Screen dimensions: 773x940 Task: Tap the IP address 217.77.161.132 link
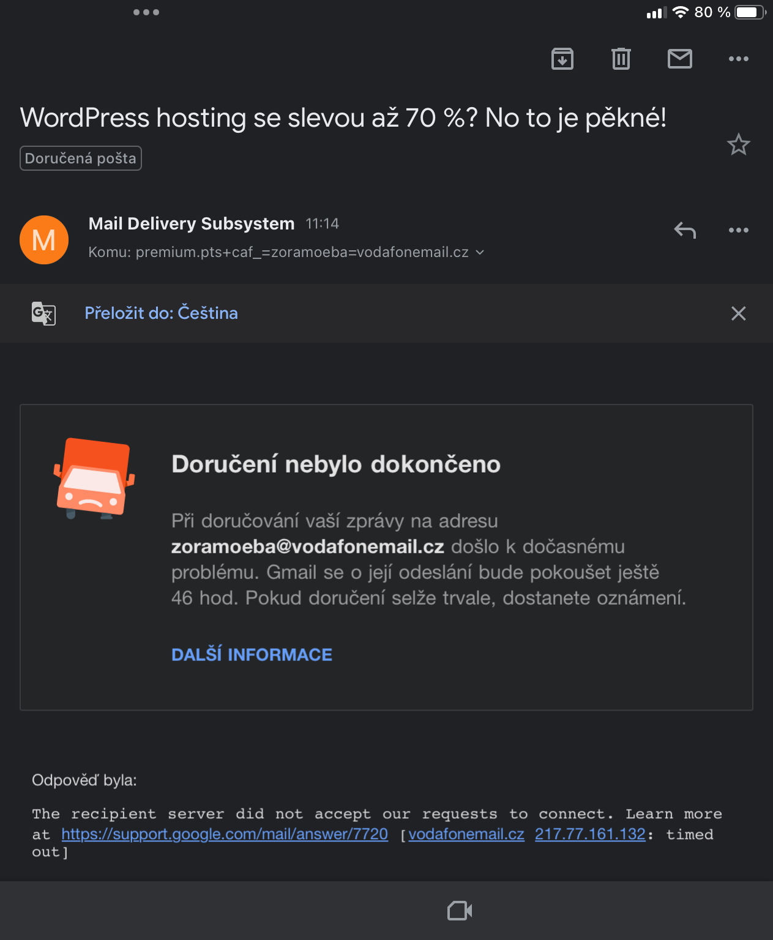(590, 834)
